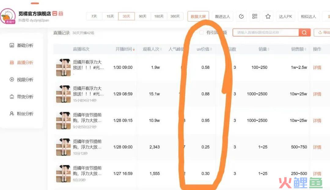
Task: Open 基础分析 in the sidebar
Action: [x=21, y=45]
